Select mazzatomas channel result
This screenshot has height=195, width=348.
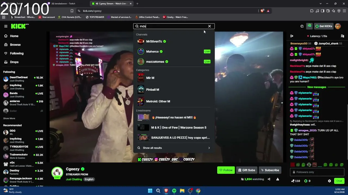tap(174, 61)
